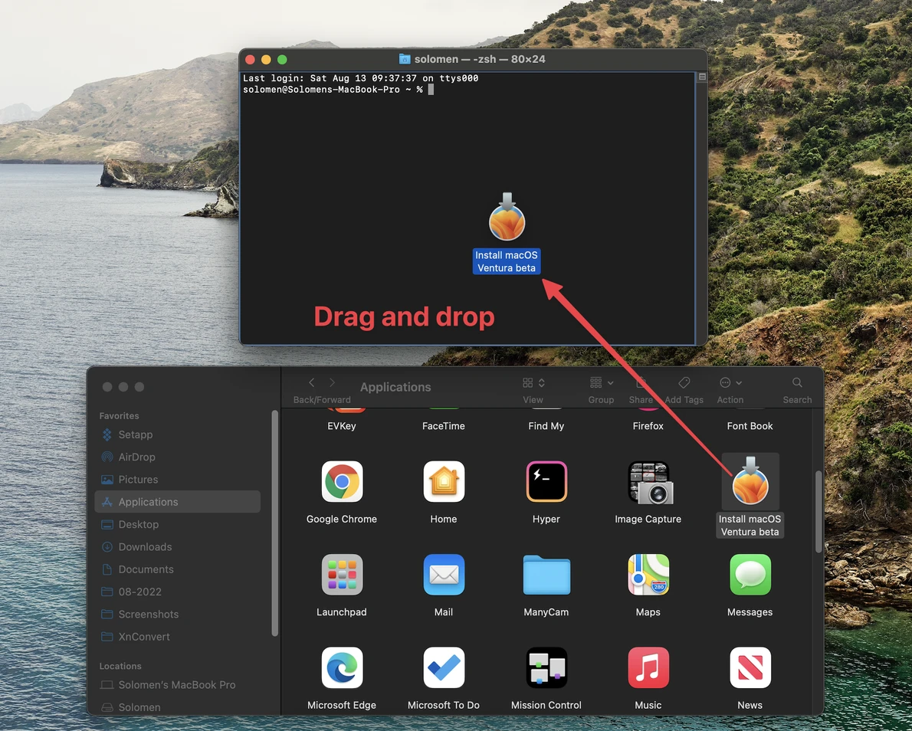Screen dimensions: 912x731
Task: Open AirDrop from the Finder sidebar
Action: (177, 457)
